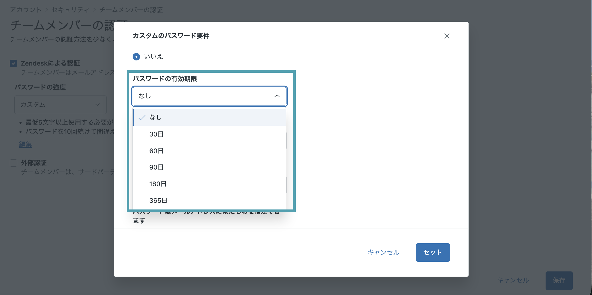The height and width of the screenshot is (295, 592).
Task: Click the checkmark beside なし option
Action: point(142,118)
